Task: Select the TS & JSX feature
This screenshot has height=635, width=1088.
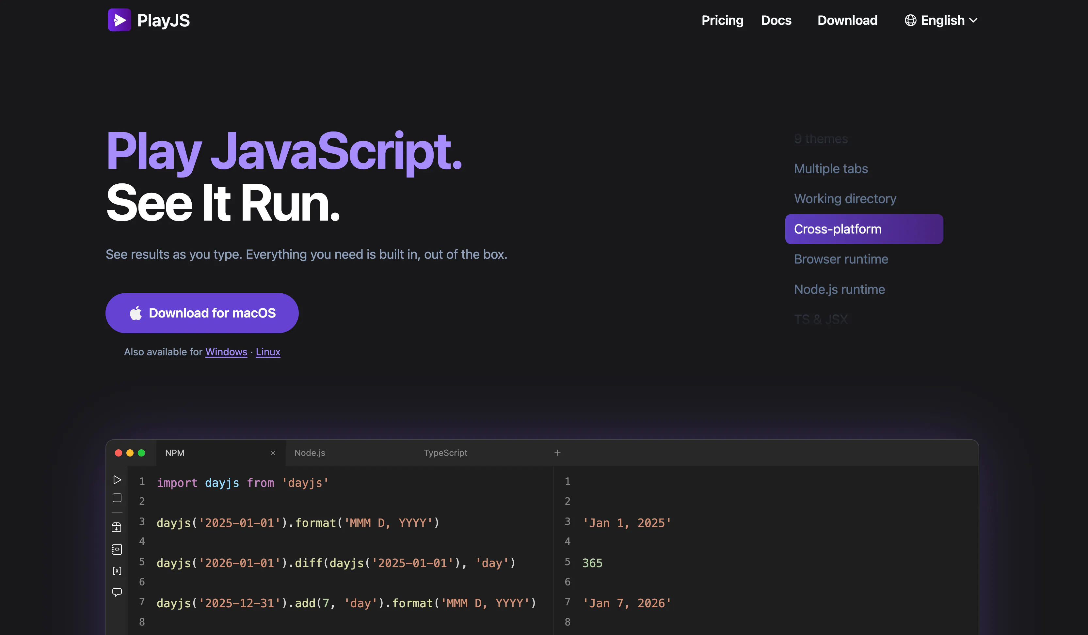Action: 821,320
